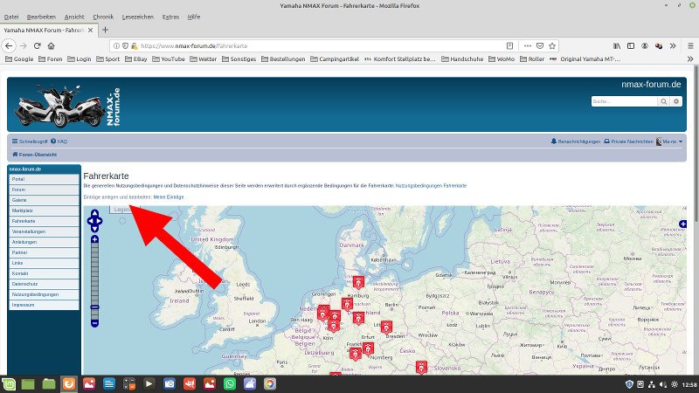Go to the Firefox home page icon

(52, 45)
